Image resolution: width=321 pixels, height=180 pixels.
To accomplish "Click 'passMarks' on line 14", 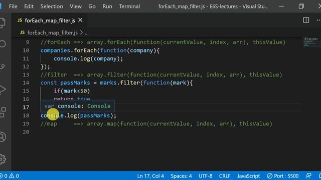I will pos(75,82).
